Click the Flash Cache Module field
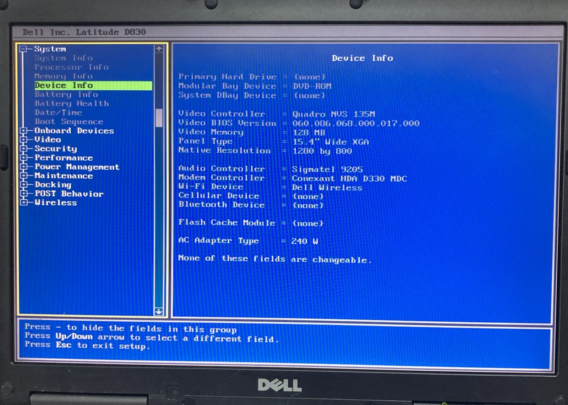The width and height of the screenshot is (568, 405). tap(251, 223)
